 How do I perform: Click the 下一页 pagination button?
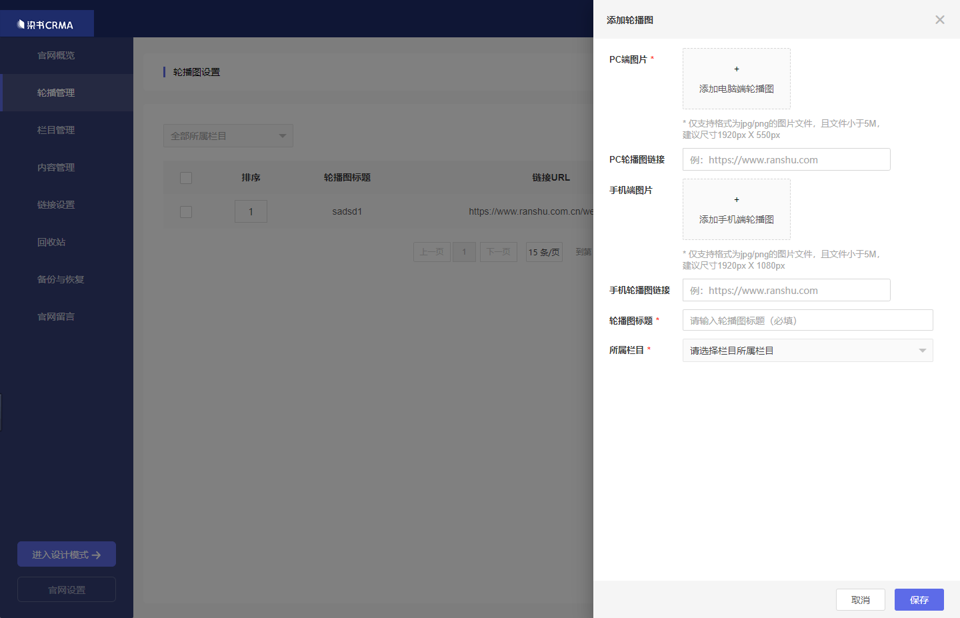click(x=499, y=252)
